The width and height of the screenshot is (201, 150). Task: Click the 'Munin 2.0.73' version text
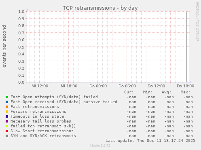(x=100, y=146)
